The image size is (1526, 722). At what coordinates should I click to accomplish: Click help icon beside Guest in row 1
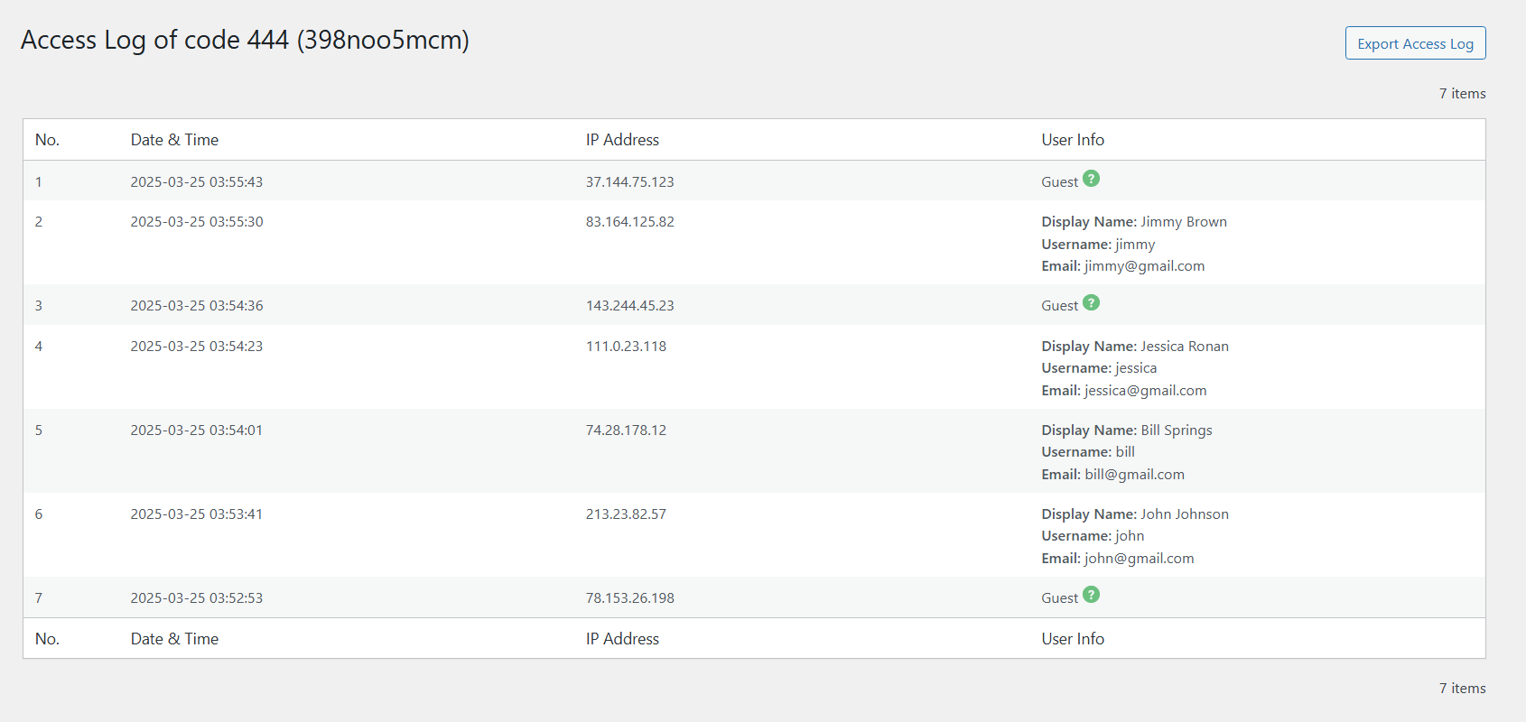pyautogui.click(x=1091, y=179)
